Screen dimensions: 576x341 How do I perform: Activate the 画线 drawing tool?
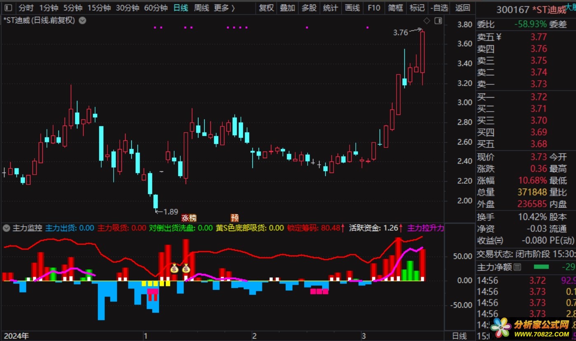[352, 8]
